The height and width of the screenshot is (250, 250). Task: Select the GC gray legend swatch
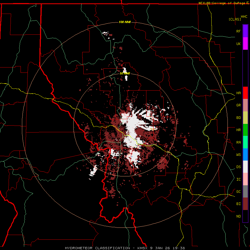(245, 191)
